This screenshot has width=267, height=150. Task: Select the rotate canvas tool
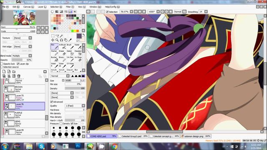(61, 40)
